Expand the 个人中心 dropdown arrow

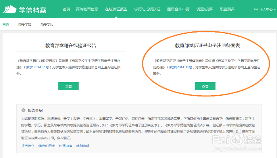click(x=275, y=10)
